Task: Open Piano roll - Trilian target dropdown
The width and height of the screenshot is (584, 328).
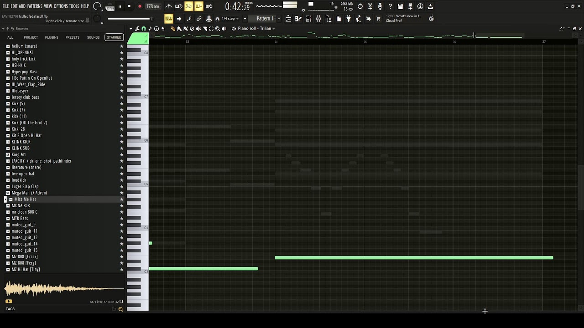Action: click(x=256, y=29)
